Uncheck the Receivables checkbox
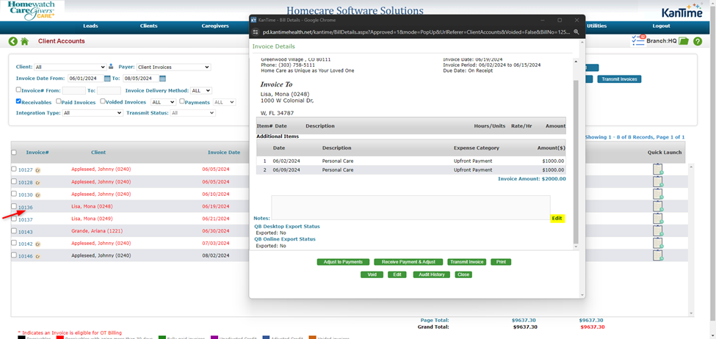Screen dimensions: 716x339 (x=19, y=102)
